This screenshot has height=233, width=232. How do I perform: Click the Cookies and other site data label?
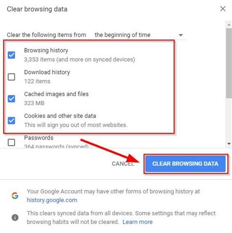tap(60, 116)
